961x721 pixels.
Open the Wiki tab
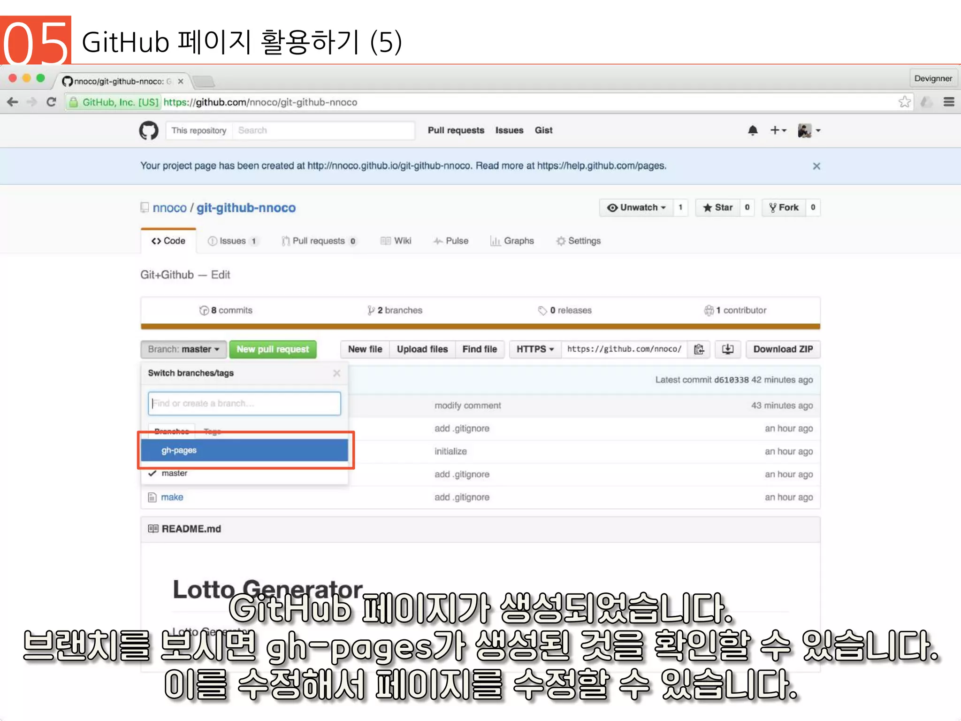coord(396,241)
